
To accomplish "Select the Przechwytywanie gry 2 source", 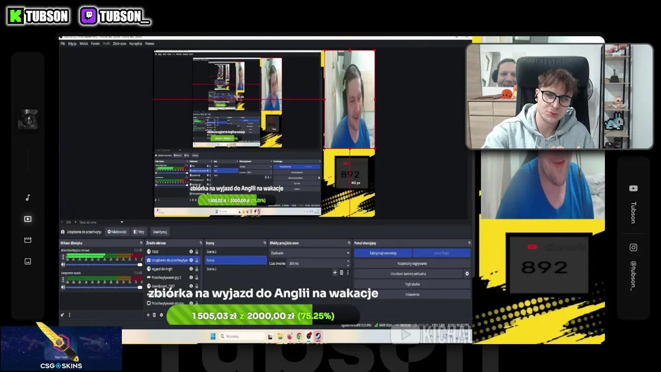I will (173, 277).
